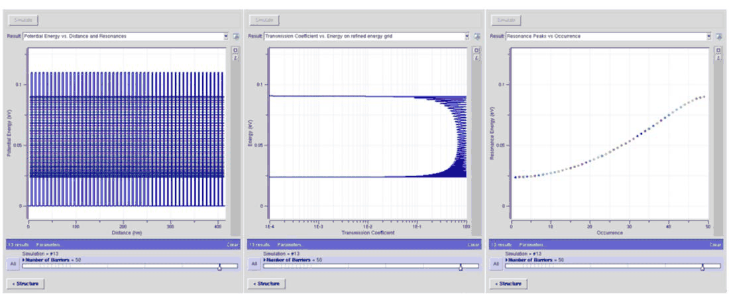Go back to Structure from Resonance Peaks panel
Screen dimensions: 729x294
point(508,283)
